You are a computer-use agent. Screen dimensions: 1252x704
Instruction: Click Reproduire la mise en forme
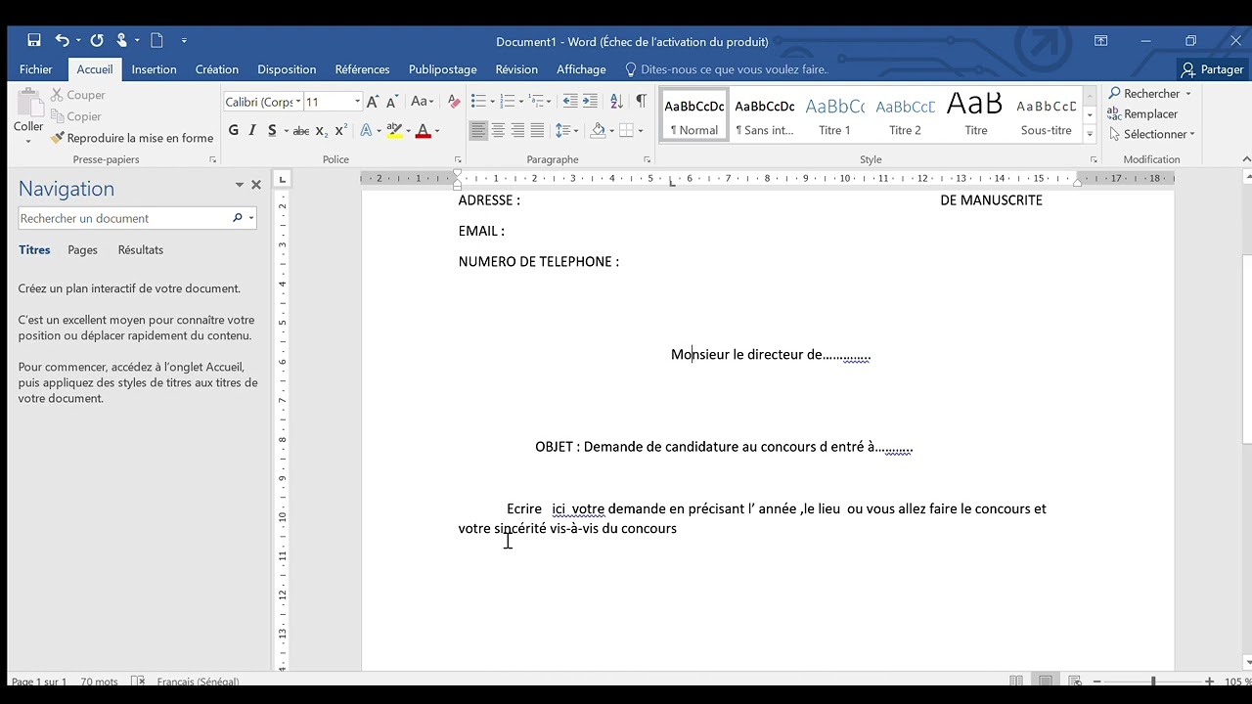coord(132,138)
